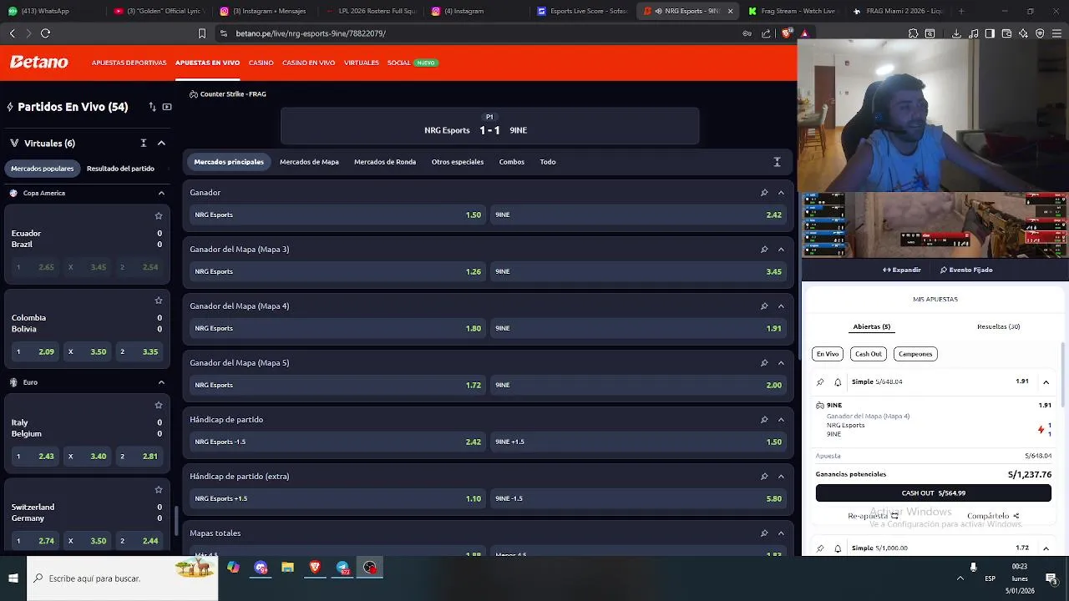Open the Brave Shields lion icon
Viewport: 1069px width, 601px height.
click(x=786, y=33)
